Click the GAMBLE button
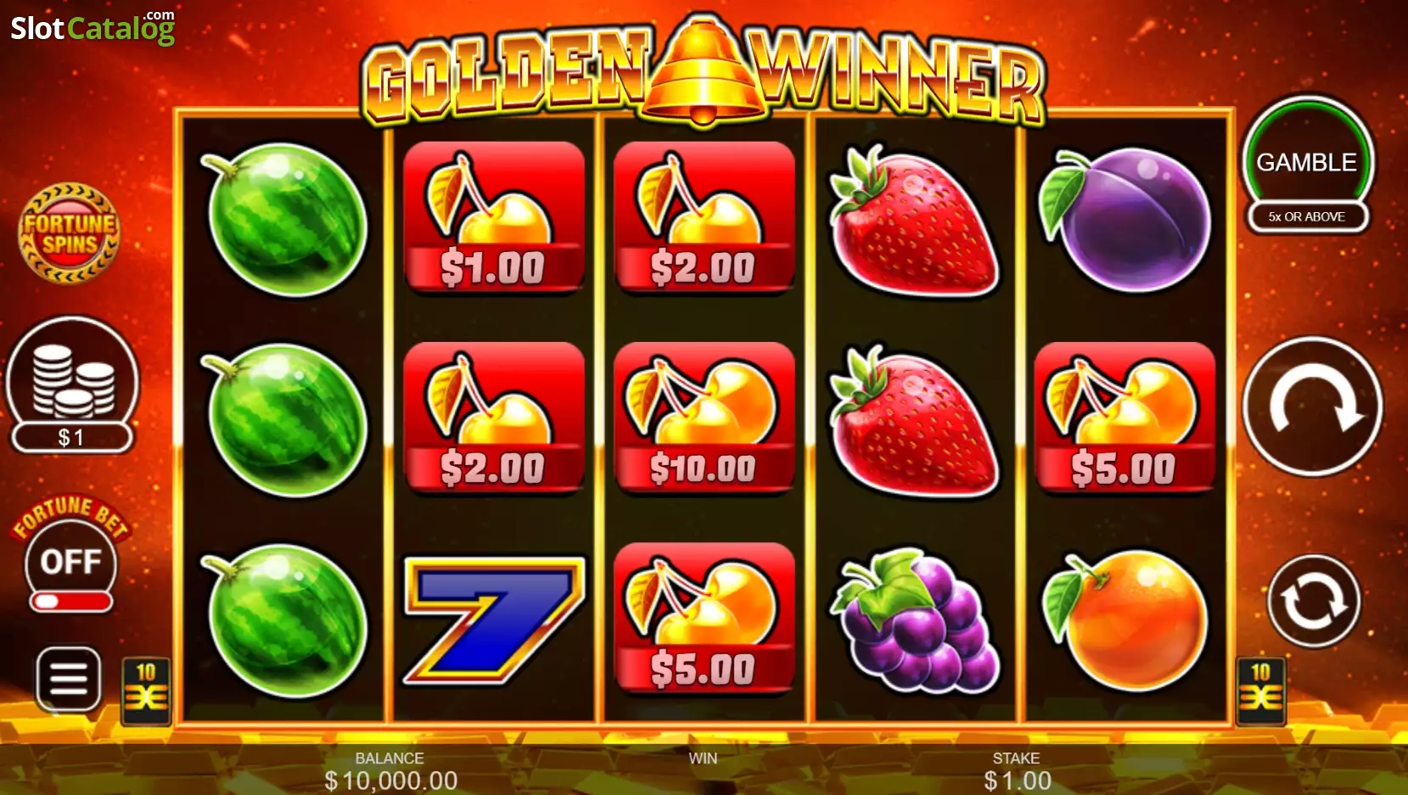The width and height of the screenshot is (1408, 795). [x=1307, y=161]
